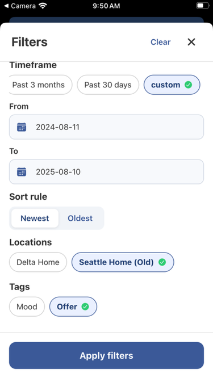The image size is (213, 378).
Task: Tap the green checkmark on Offer tag
Action: (x=85, y=306)
